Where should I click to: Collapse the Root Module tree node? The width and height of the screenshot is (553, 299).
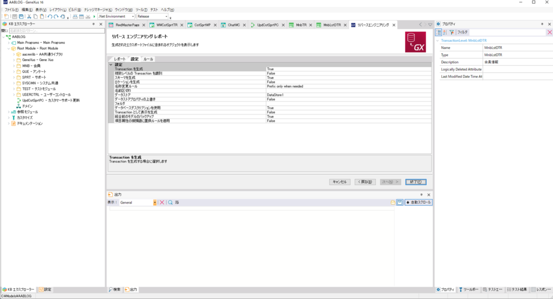(x=9, y=49)
